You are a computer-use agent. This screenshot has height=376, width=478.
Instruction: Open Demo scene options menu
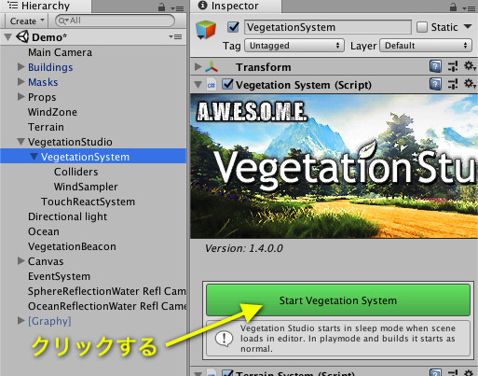point(175,37)
